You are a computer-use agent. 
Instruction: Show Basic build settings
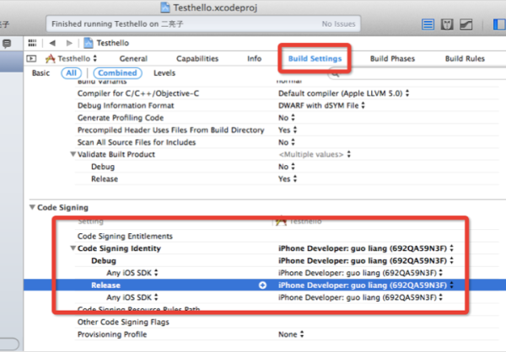[x=41, y=73]
